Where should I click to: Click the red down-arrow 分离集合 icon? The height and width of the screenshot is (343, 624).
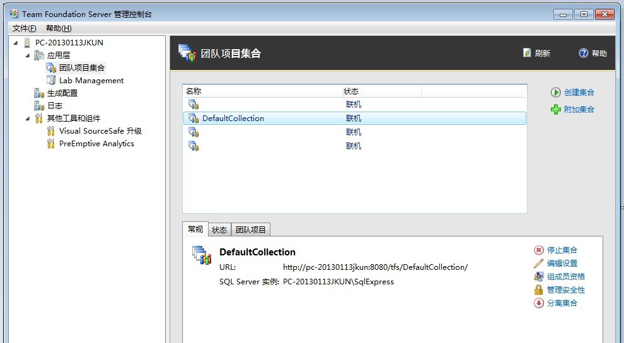tap(538, 303)
